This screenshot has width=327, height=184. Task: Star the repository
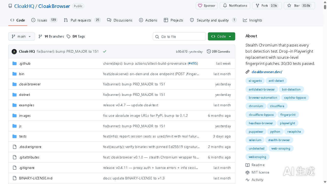(x=299, y=6)
